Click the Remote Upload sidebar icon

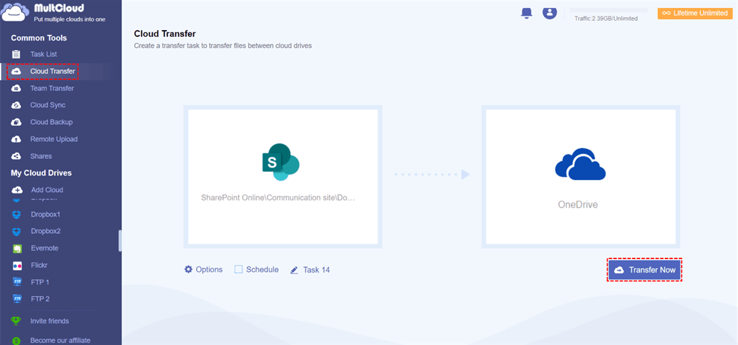17,139
